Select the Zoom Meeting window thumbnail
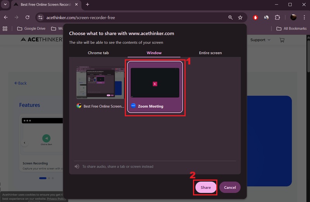Image resolution: width=310 pixels, height=202 pixels. (x=155, y=87)
